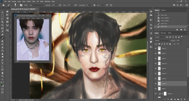The height and width of the screenshot is (101, 189).
Task: Toggle visibility of Layer 10
Action: click(x=156, y=64)
